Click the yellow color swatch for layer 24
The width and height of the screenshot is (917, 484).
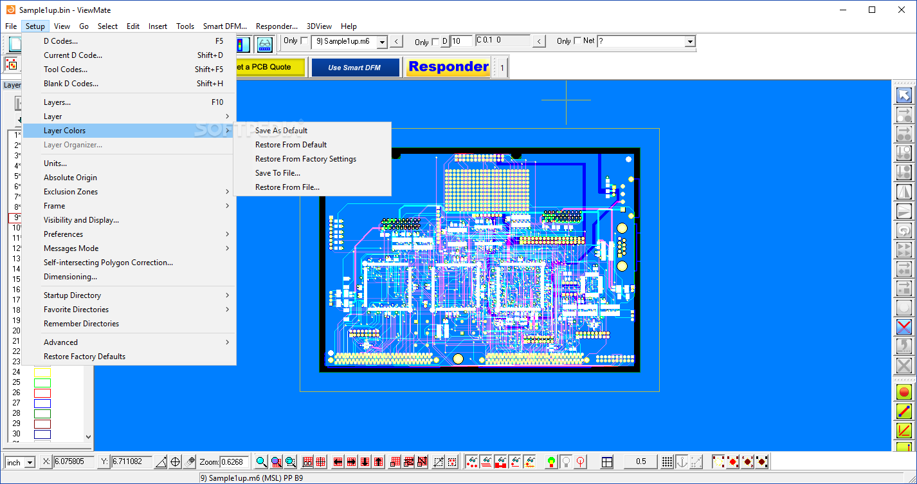42,372
